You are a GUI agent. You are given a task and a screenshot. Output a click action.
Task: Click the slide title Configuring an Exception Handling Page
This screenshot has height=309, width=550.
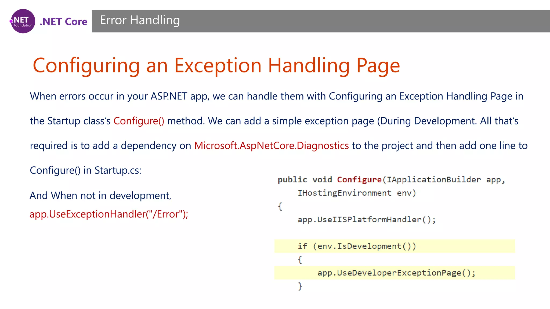[216, 65]
